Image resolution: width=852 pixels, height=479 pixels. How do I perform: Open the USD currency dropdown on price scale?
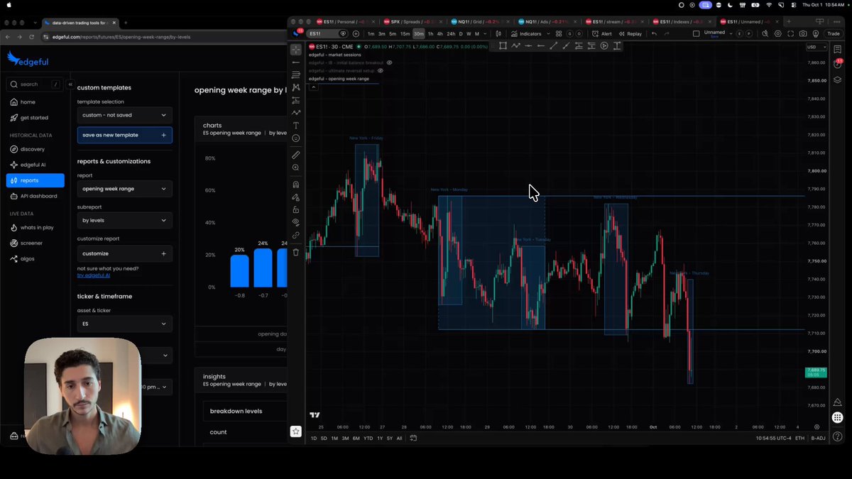[x=817, y=47]
